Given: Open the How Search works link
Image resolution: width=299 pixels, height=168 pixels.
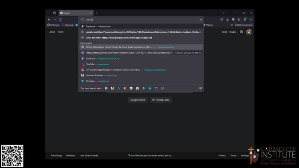Looking at the screenshot, I should coord(89,156).
